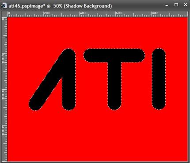The image size is (190, 163).
Task: Click the horizontal bar of letter T
Action: click(x=114, y=56)
